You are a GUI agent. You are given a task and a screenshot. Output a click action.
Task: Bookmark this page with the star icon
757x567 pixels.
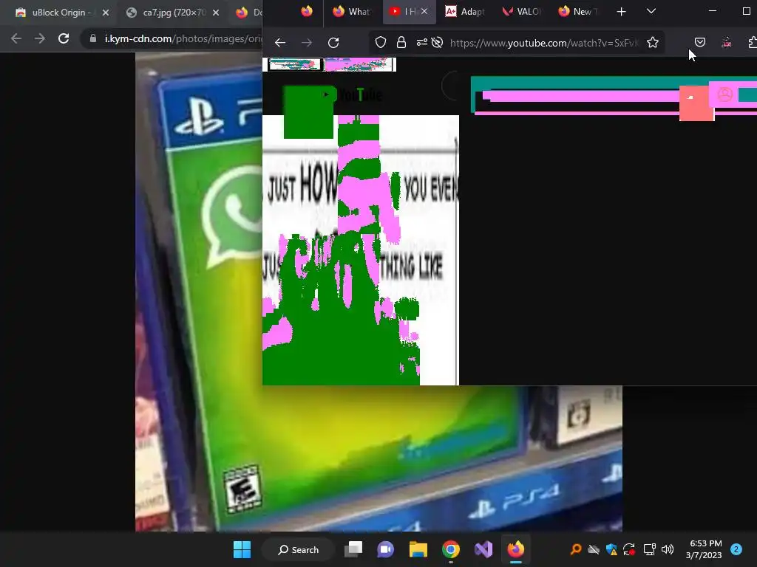[653, 43]
